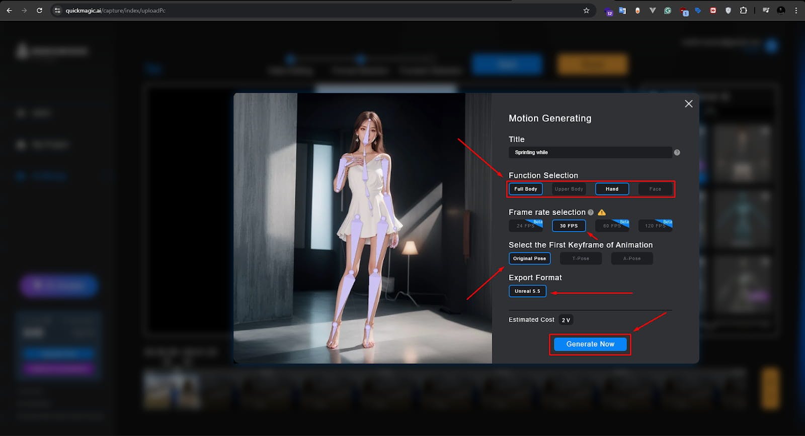Select the 120 FPS frame rate

tap(655, 226)
